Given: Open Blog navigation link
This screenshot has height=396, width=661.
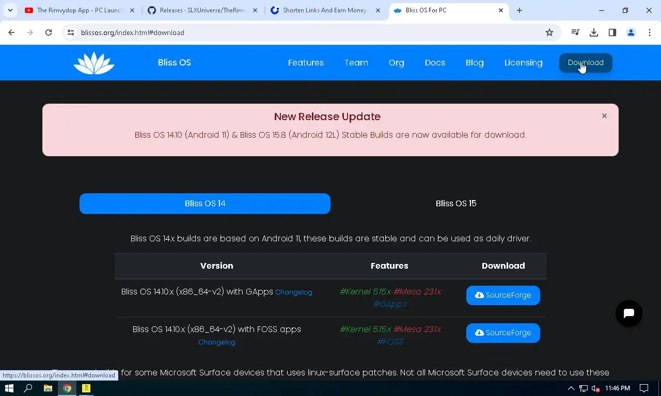Looking at the screenshot, I should click(475, 63).
